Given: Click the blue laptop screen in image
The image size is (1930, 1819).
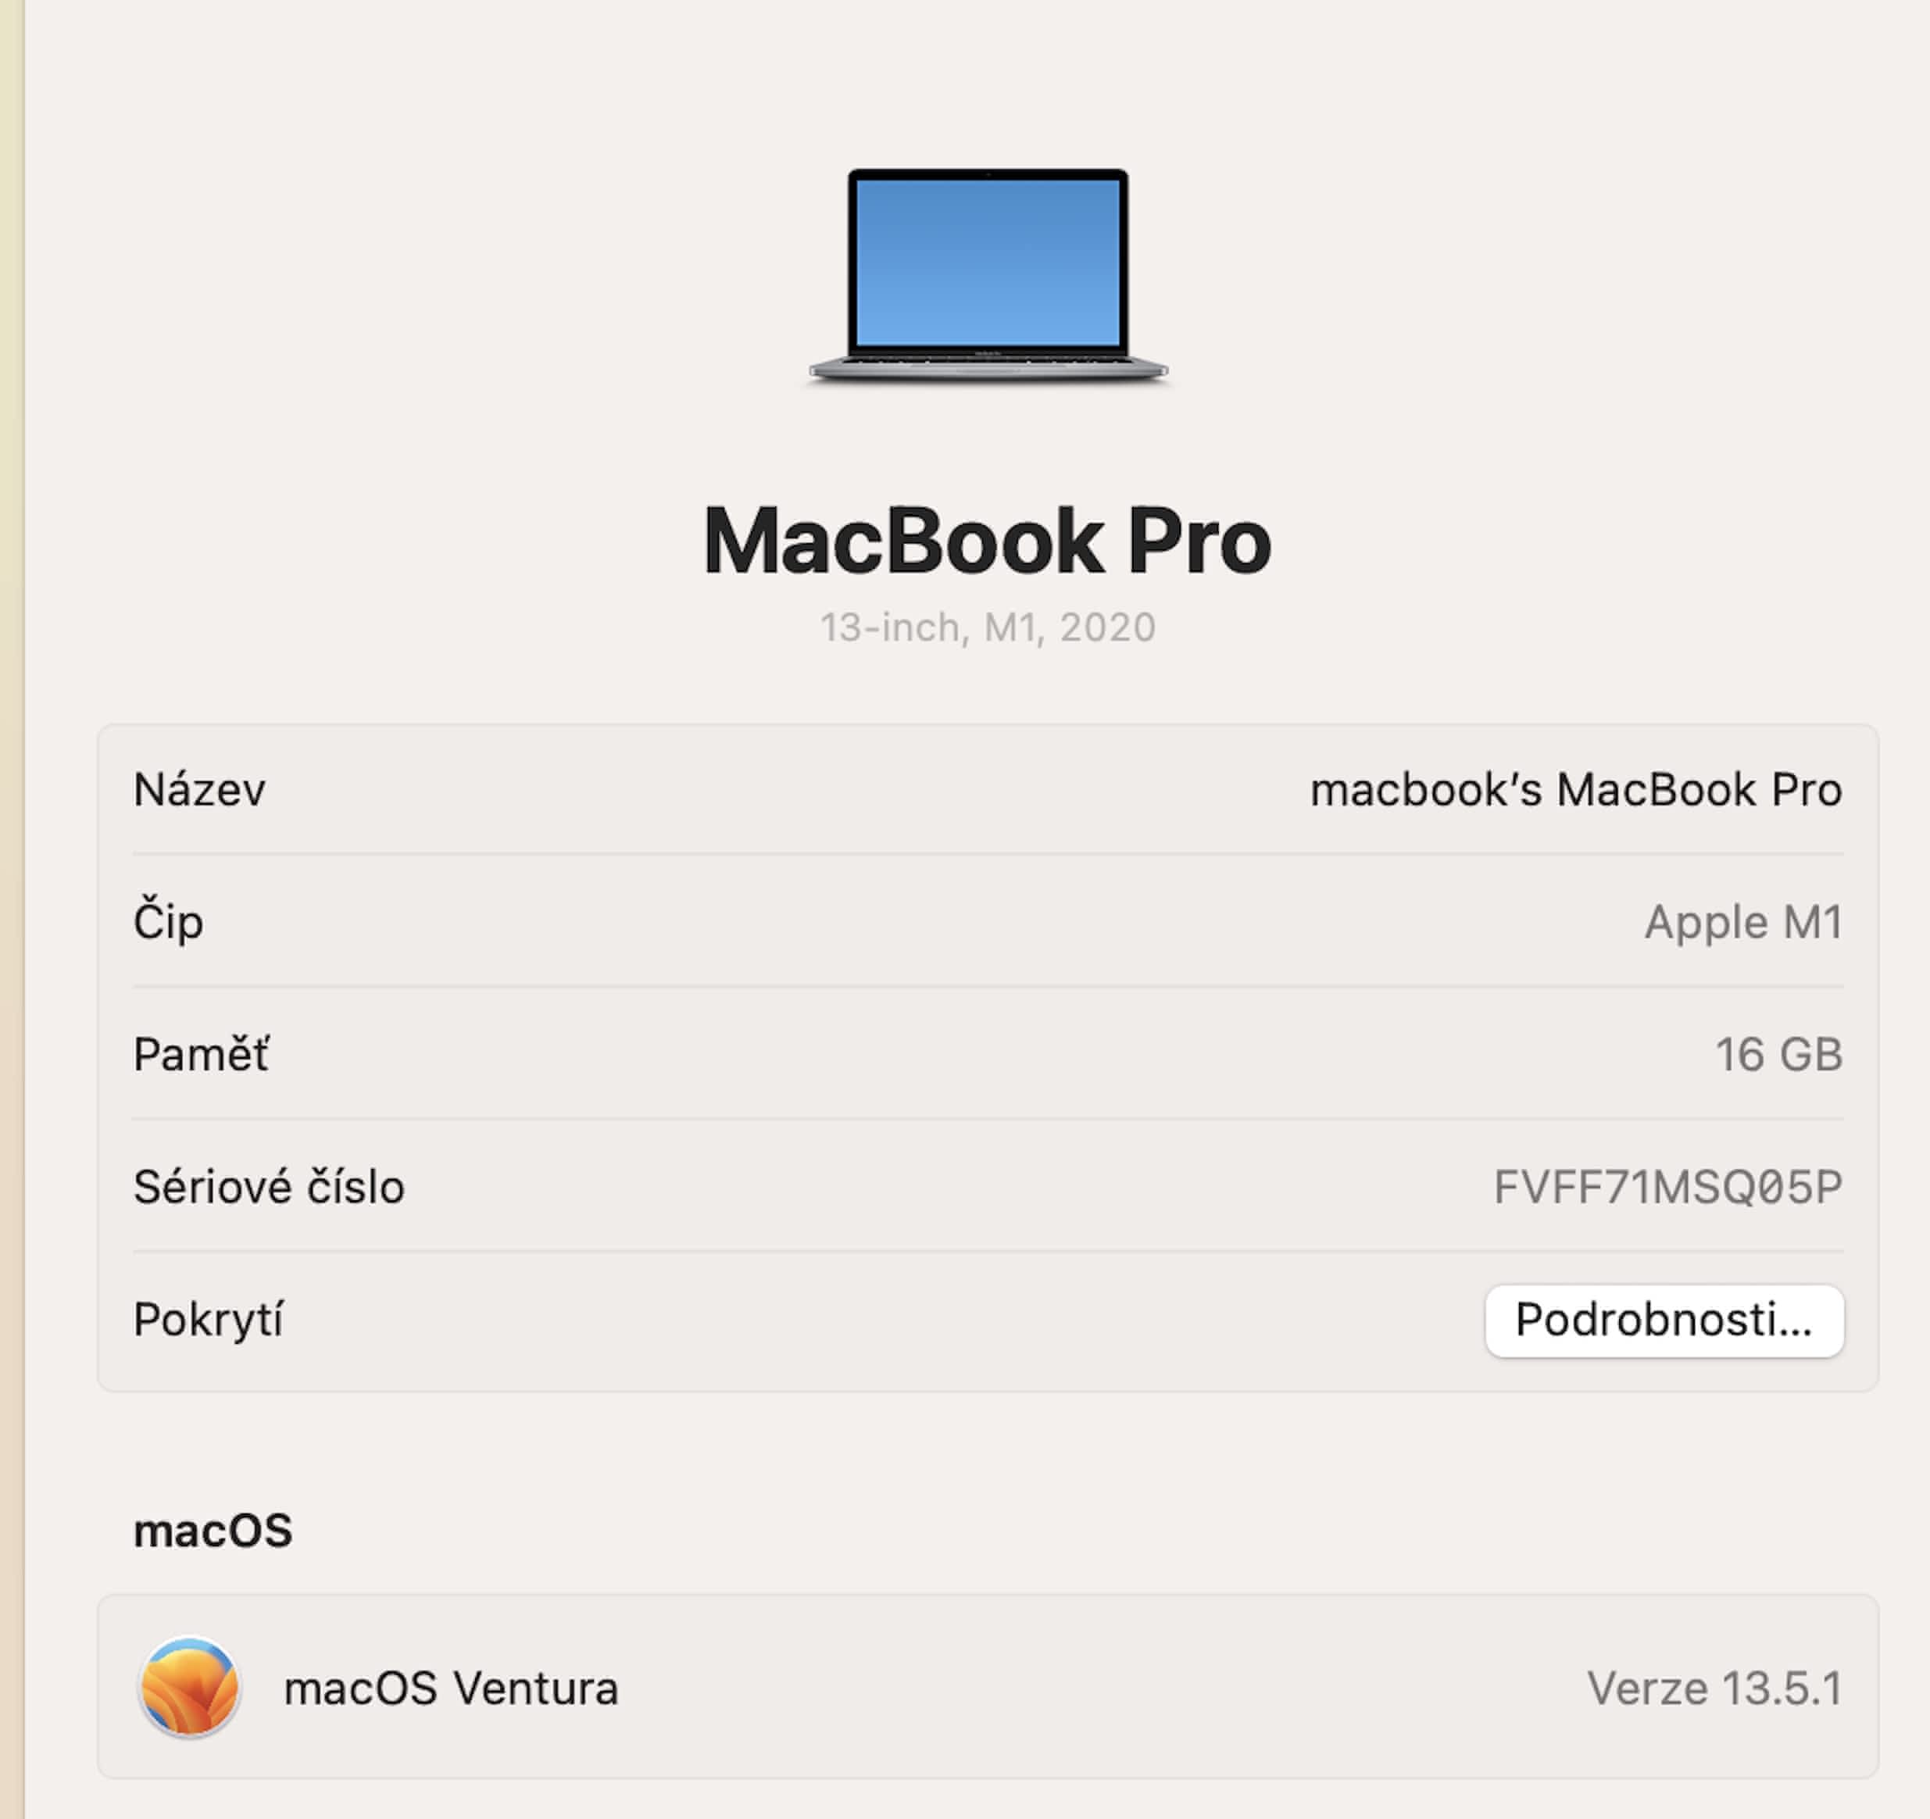Looking at the screenshot, I should point(988,262).
